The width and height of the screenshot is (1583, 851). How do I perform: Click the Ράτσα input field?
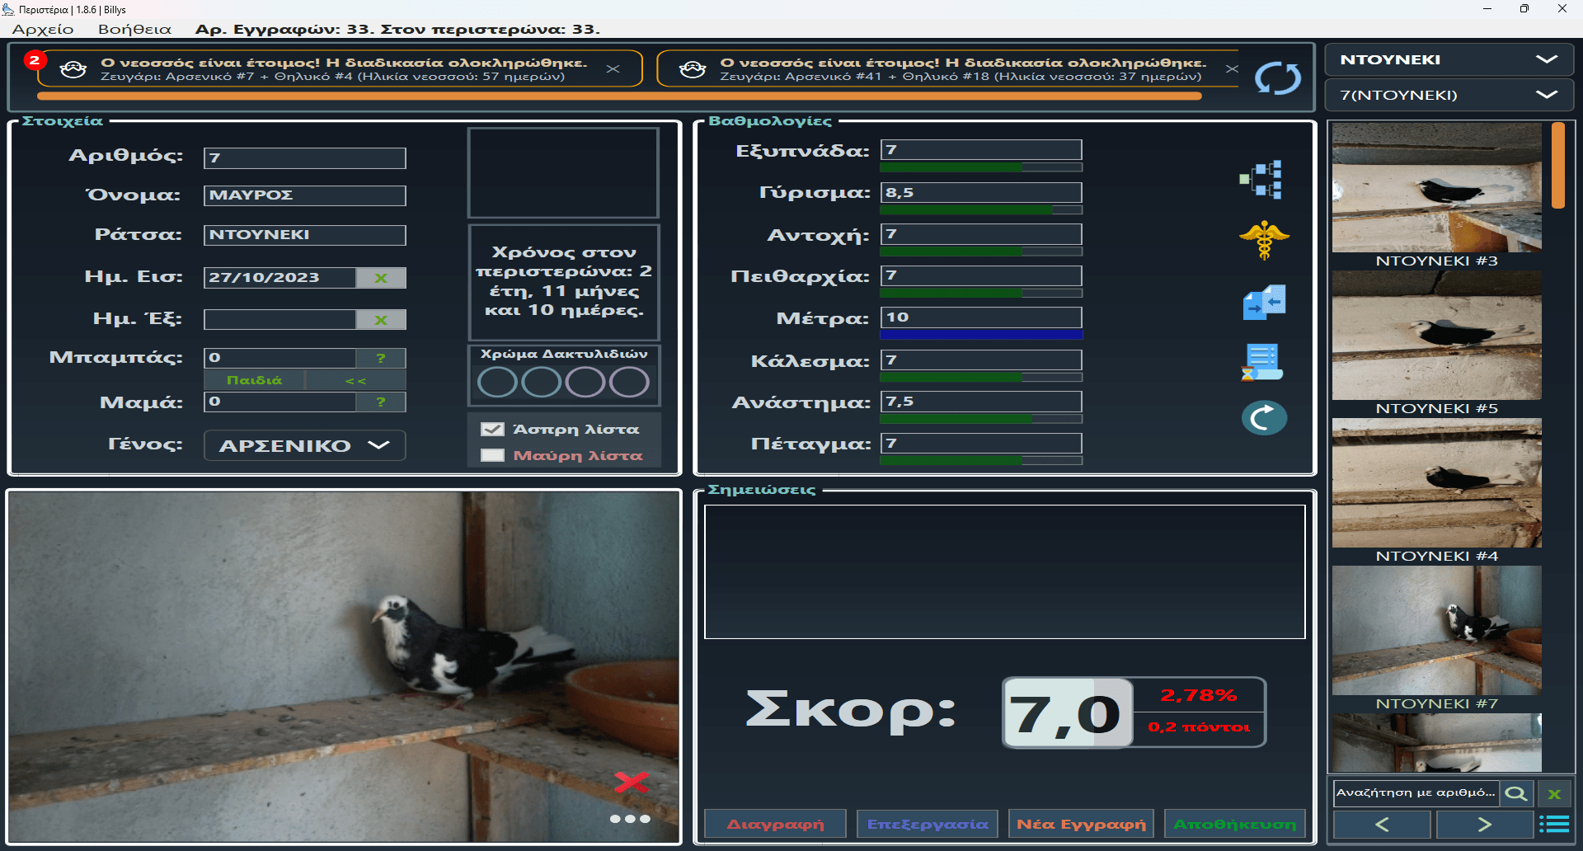(304, 235)
